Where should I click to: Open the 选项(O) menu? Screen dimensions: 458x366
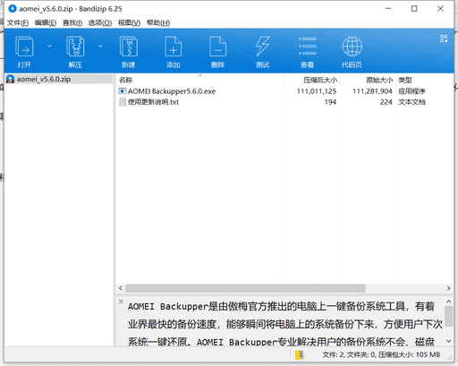pyautogui.click(x=100, y=23)
